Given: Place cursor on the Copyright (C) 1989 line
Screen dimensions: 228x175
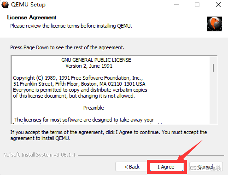Looking at the screenshot, I should [78, 78].
